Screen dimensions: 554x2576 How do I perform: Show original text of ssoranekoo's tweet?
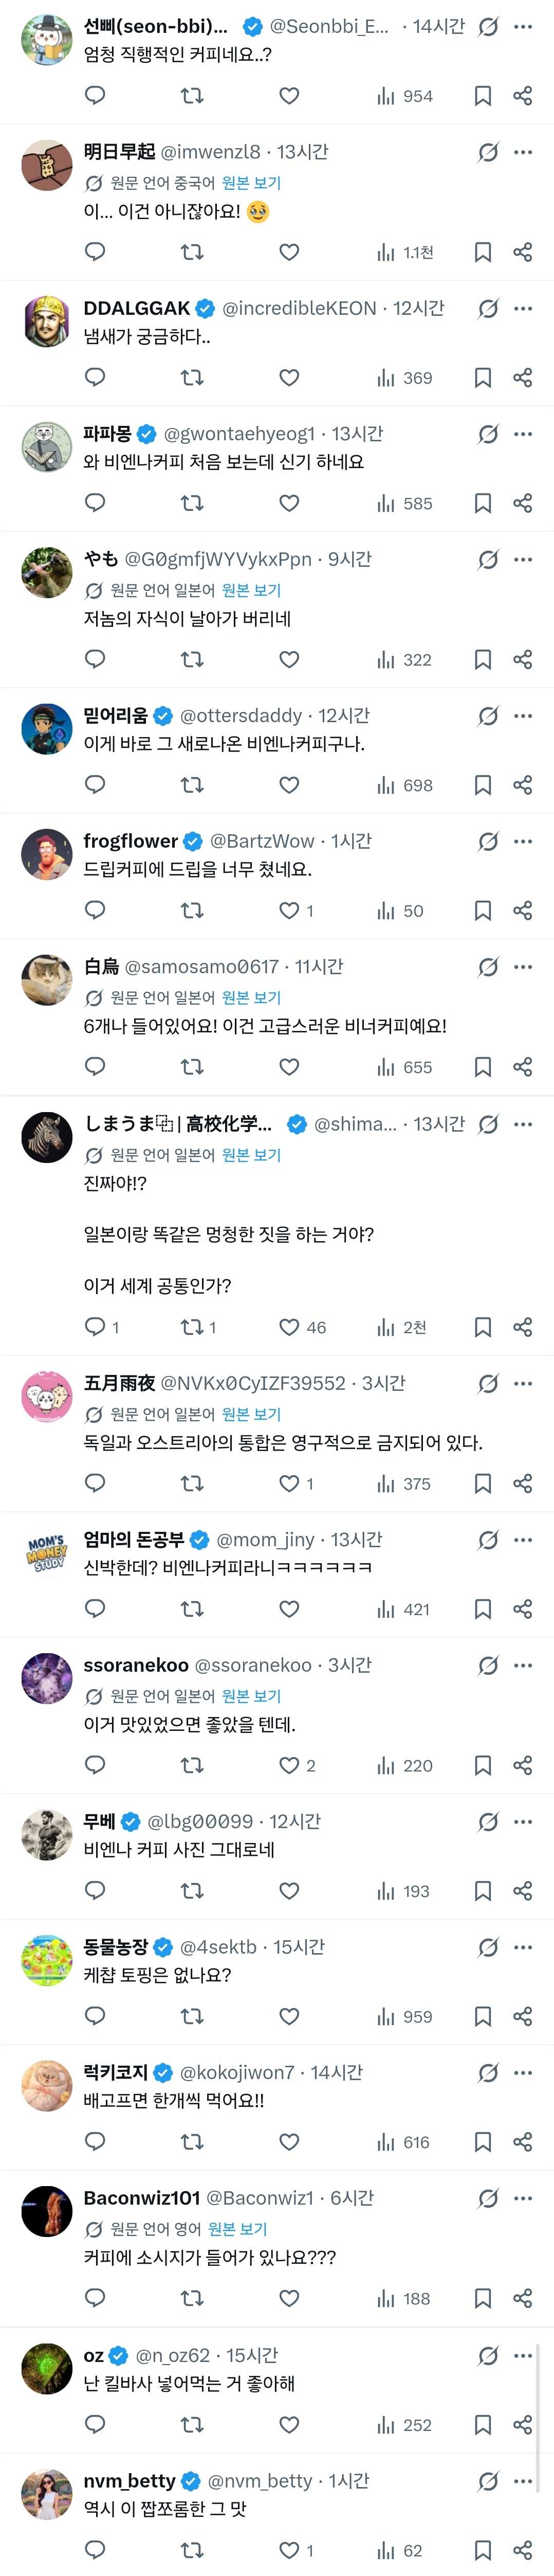click(x=251, y=1696)
